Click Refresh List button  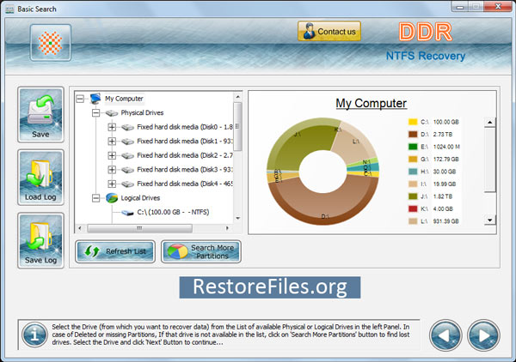(x=115, y=251)
